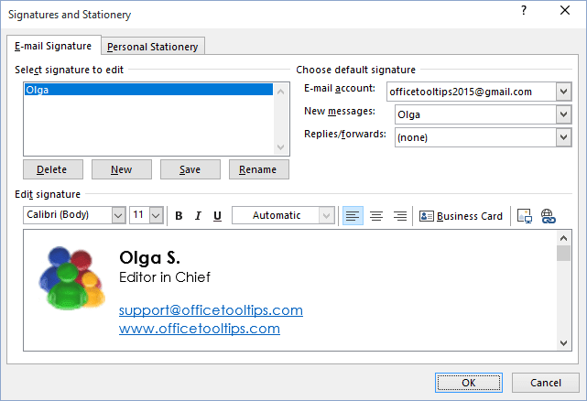The image size is (587, 401).
Task: Align signature text to the right
Action: coord(399,216)
